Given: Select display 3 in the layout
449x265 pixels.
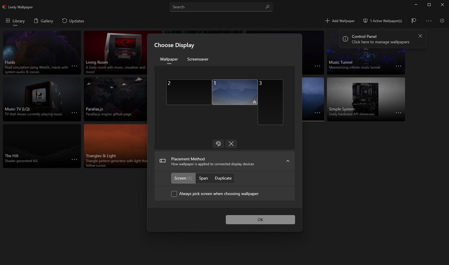Looking at the screenshot, I should [270, 102].
